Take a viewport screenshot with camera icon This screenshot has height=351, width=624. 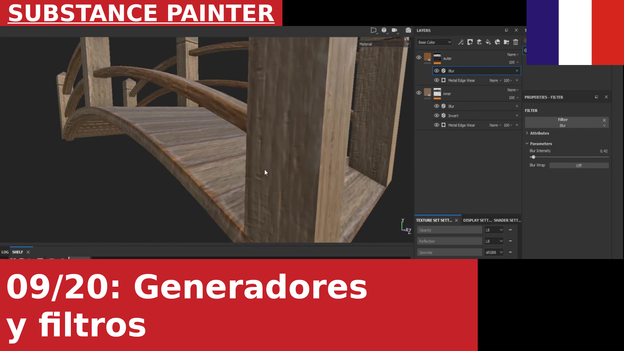pyautogui.click(x=408, y=30)
